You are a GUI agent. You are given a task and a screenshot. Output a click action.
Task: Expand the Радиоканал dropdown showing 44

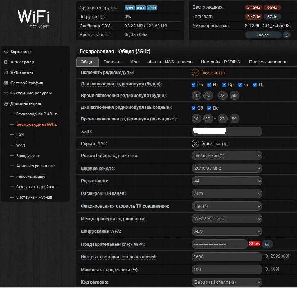[x=227, y=181]
